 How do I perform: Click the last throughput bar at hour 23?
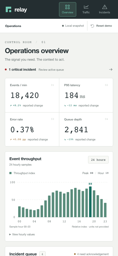(105, 210)
